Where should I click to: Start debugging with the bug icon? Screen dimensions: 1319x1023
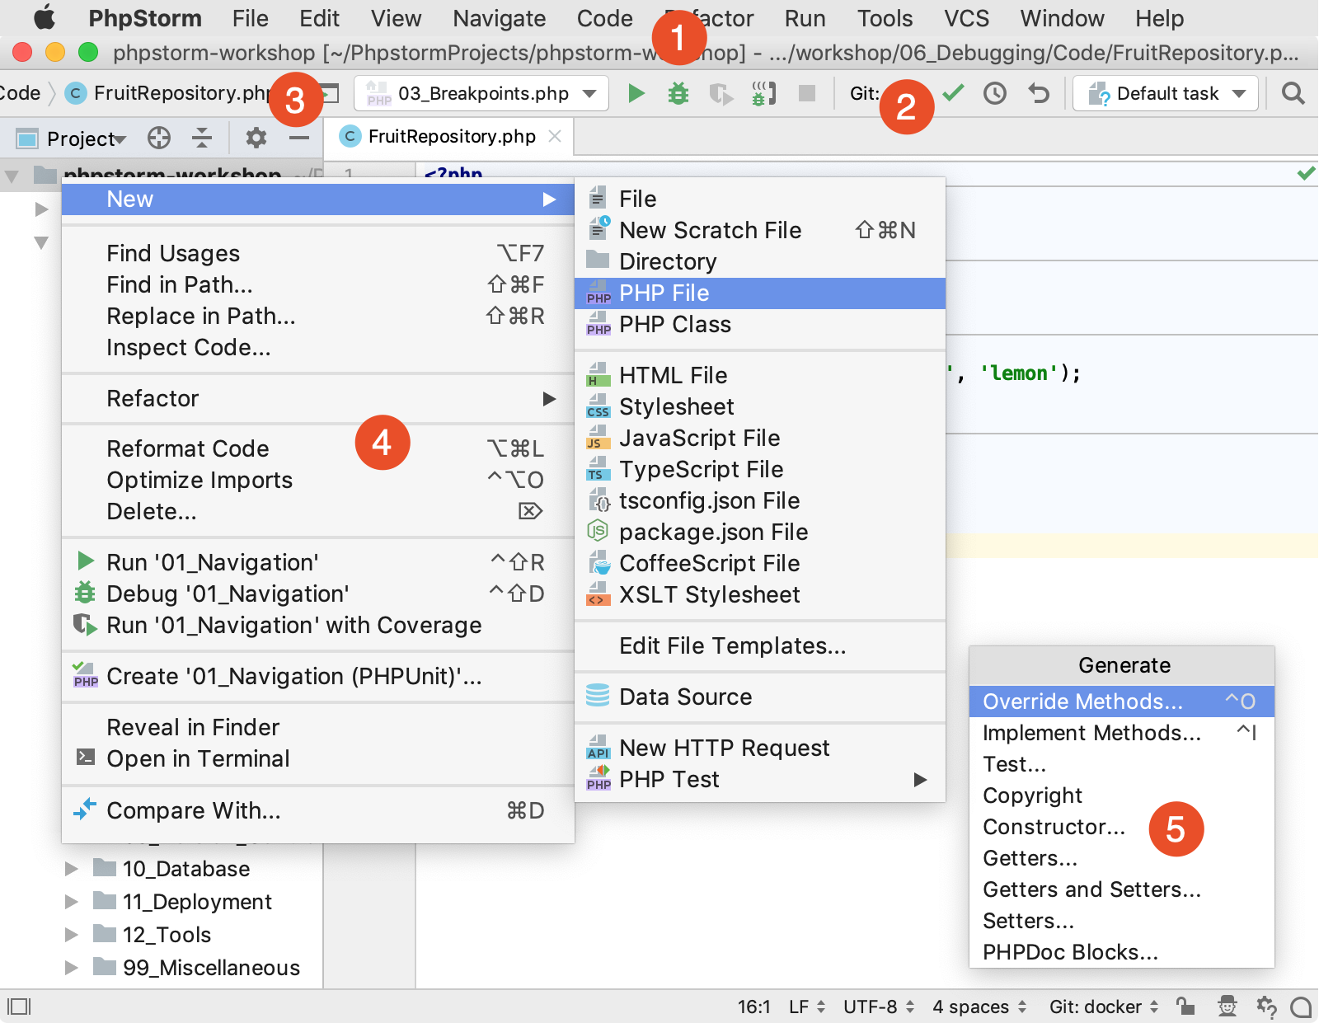(678, 93)
